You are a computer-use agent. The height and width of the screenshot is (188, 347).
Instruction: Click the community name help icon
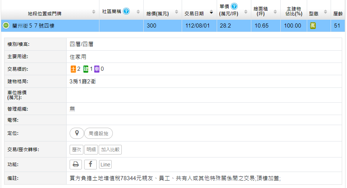[126, 11]
